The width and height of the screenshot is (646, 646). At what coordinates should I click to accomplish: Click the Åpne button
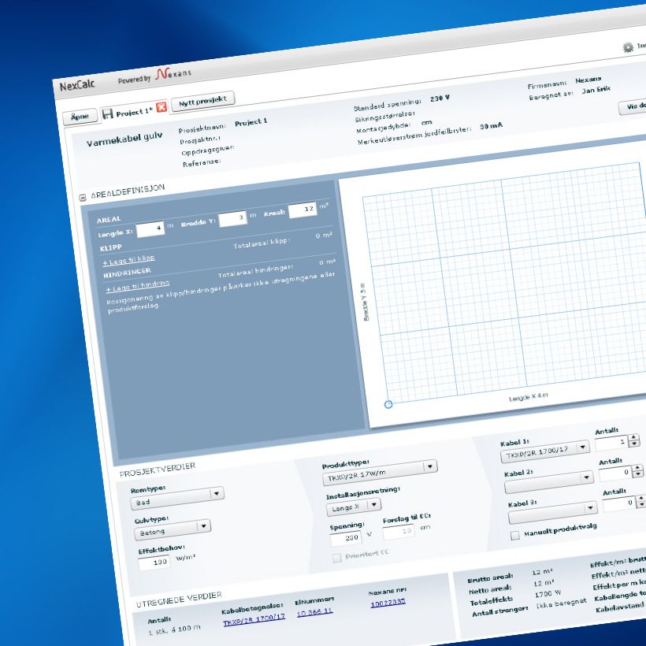pyautogui.click(x=80, y=117)
